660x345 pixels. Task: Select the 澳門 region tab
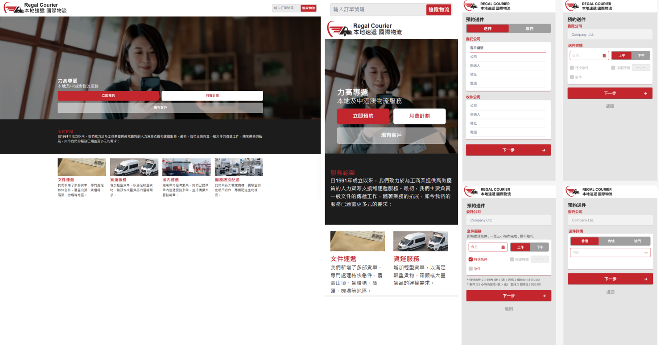(x=637, y=241)
